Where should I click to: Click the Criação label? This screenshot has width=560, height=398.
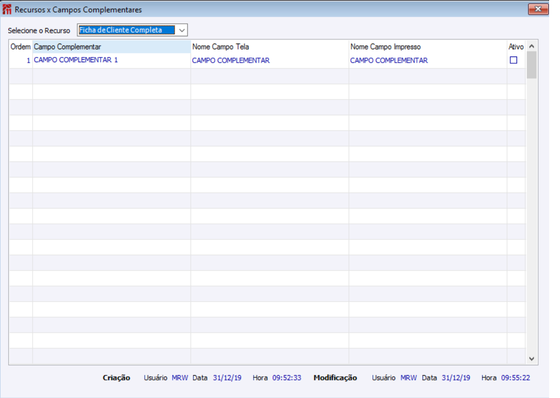pyautogui.click(x=117, y=378)
